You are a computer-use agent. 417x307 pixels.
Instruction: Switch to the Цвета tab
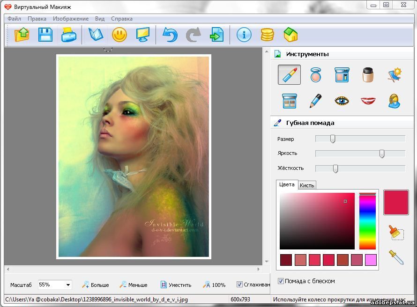point(287,184)
